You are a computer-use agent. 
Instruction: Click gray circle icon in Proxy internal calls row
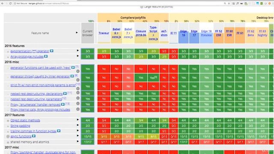coord(78,109)
